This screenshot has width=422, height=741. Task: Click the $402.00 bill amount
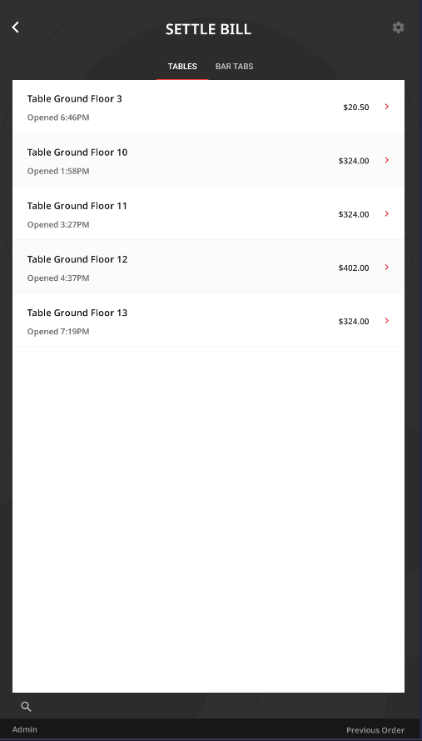(354, 268)
